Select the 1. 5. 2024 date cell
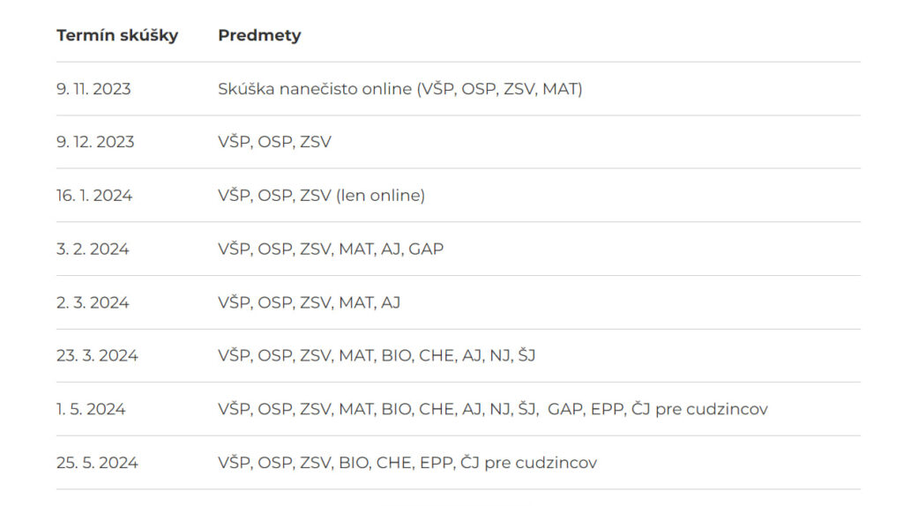Viewport: 903px width, 506px height. (x=91, y=409)
